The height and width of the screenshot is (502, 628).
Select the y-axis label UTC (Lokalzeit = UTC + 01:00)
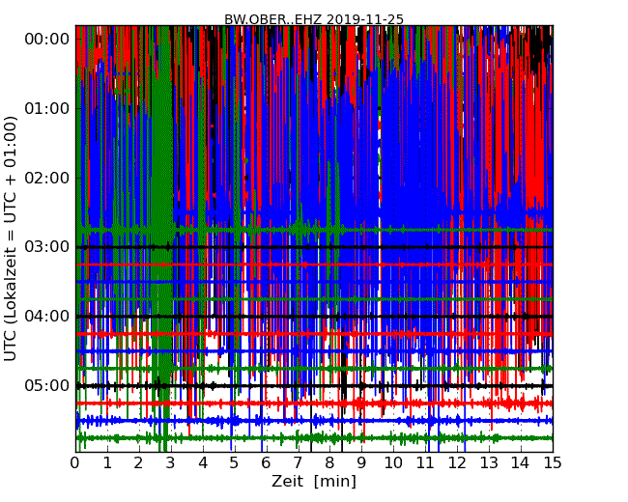point(11,238)
